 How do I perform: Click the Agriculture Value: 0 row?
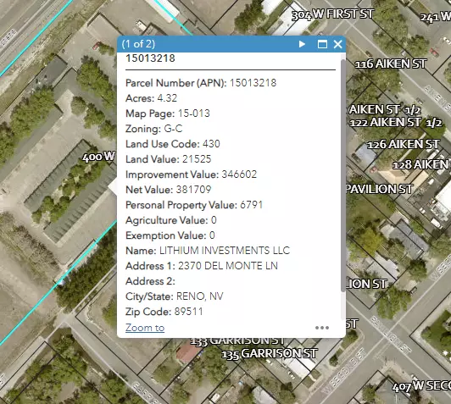(171, 220)
